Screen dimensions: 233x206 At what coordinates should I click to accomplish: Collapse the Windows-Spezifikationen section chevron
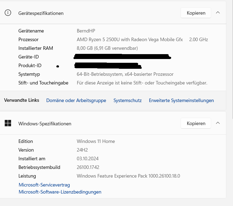pyautogui.click(x=218, y=123)
